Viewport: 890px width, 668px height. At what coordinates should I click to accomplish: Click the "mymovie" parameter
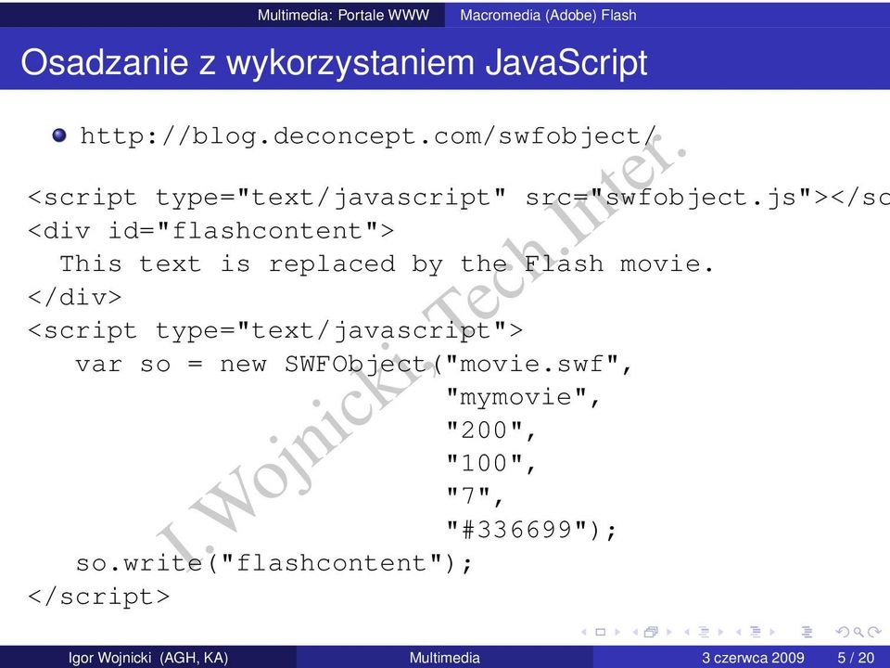[523, 397]
